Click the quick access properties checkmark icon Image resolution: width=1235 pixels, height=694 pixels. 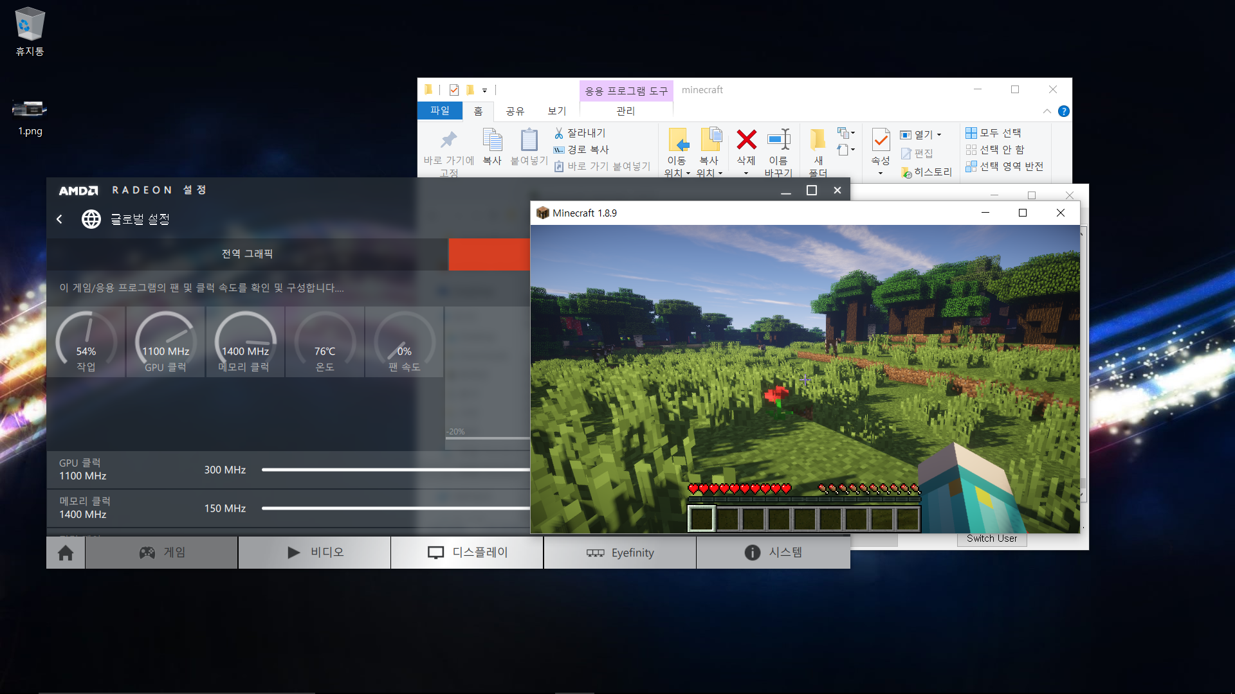[x=454, y=90]
